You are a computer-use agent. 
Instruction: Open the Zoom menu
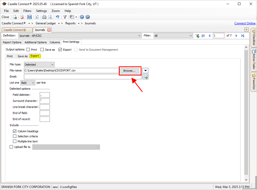click(x=55, y=11)
